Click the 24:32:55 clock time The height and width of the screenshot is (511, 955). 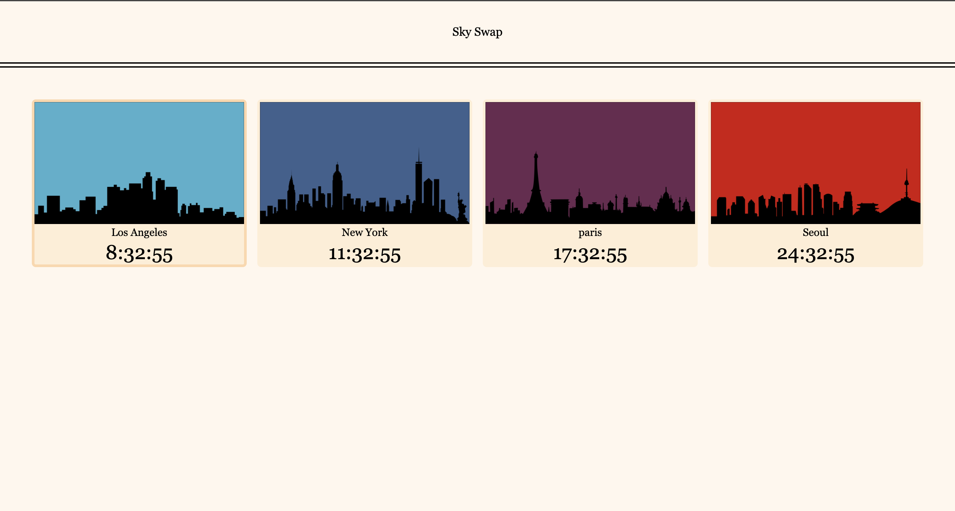(x=815, y=254)
